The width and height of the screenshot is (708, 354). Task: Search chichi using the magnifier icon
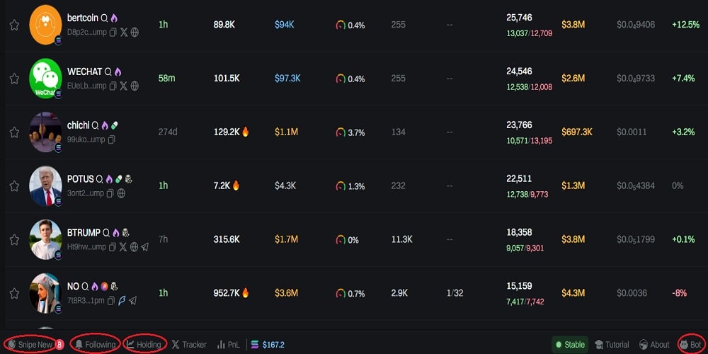[x=96, y=125]
